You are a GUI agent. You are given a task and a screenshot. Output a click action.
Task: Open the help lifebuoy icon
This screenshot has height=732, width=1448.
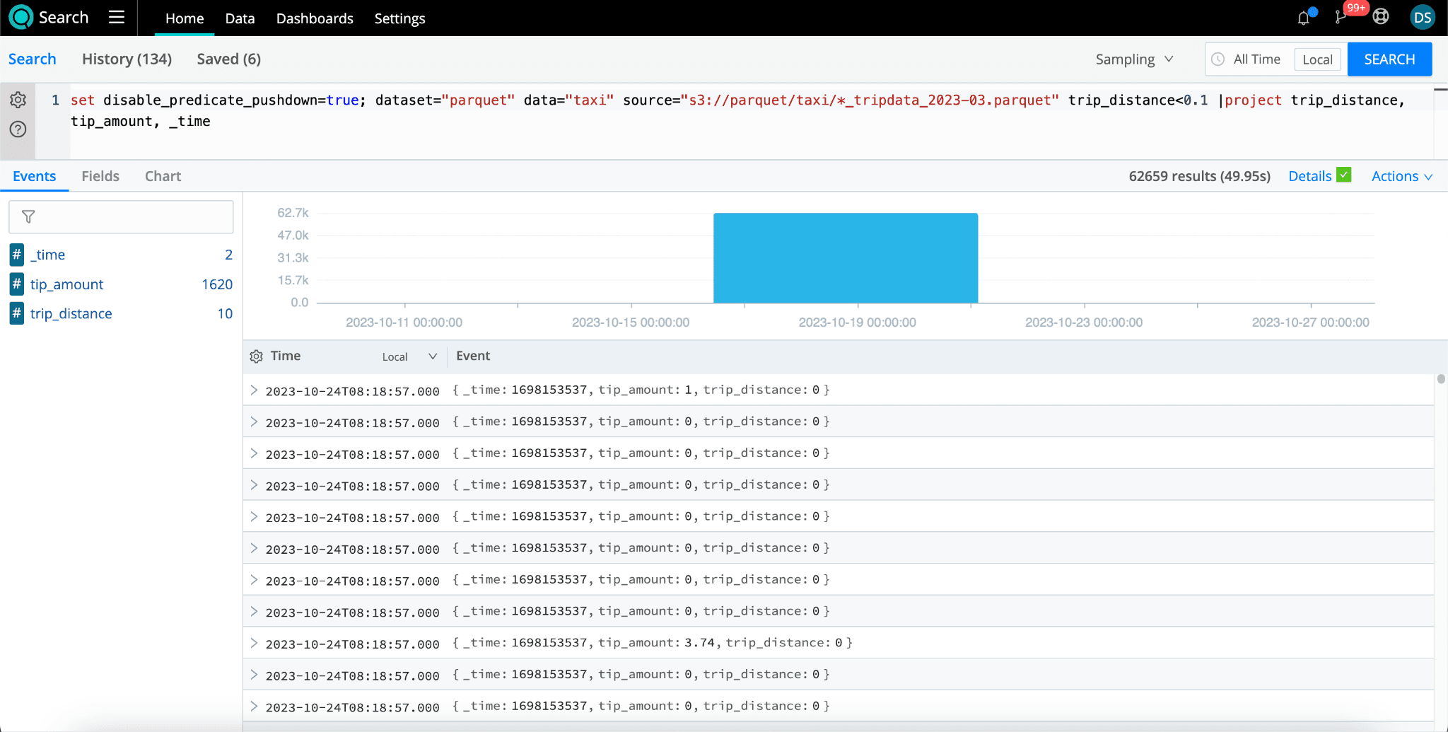coord(1381,17)
